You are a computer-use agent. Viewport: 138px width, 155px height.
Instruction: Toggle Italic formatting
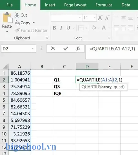61,28
